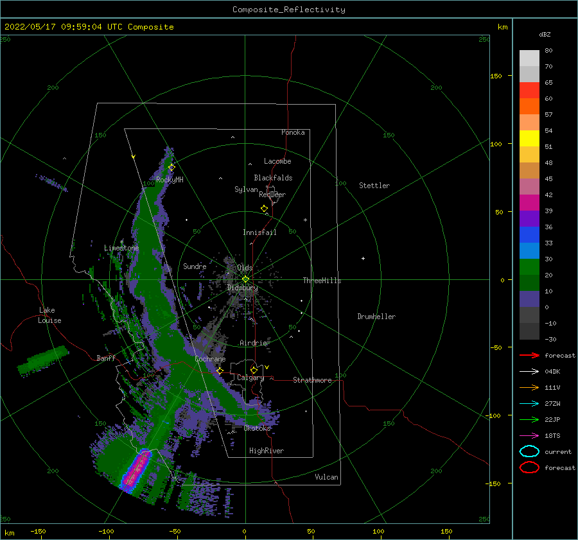The width and height of the screenshot is (578, 540).
Task: Click the 'Stettler' map label
Action: tap(374, 186)
